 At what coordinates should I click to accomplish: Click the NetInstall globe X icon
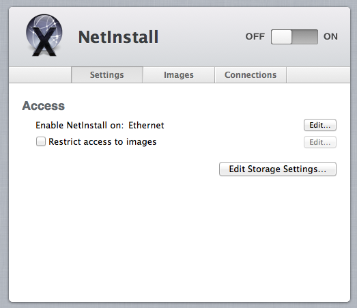click(x=44, y=36)
